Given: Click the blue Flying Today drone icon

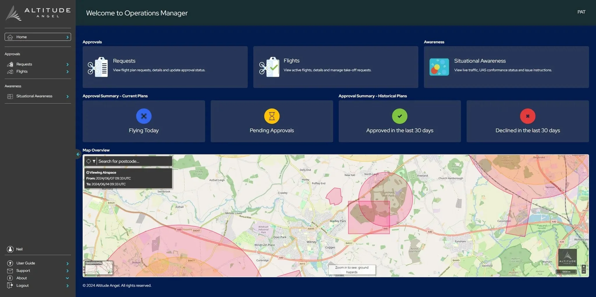Looking at the screenshot, I should (x=144, y=116).
